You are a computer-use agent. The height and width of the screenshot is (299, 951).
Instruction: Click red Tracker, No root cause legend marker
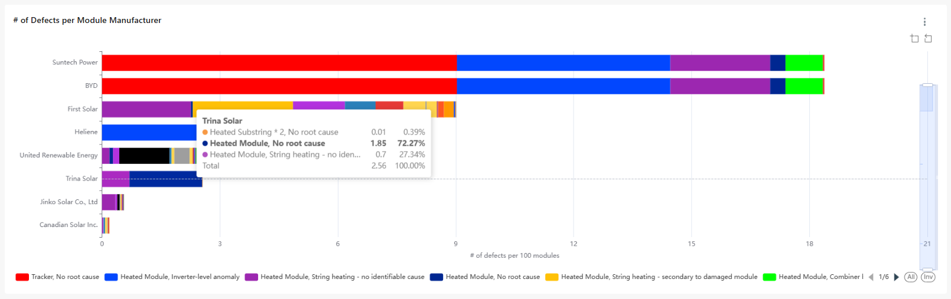pyautogui.click(x=22, y=277)
